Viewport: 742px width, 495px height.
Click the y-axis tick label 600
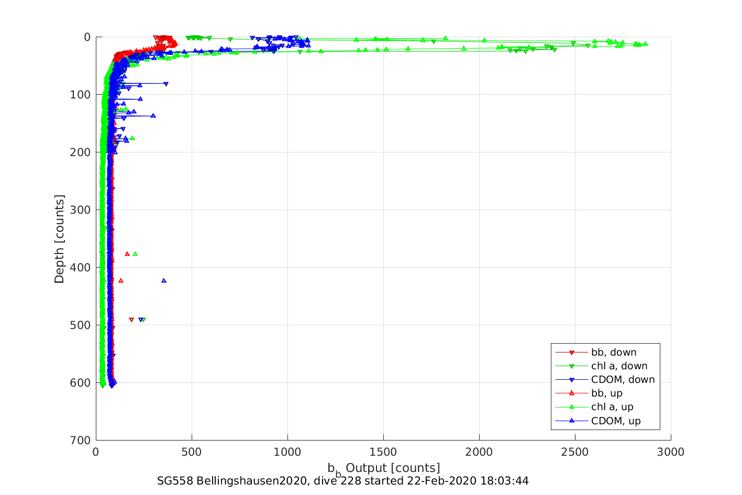tap(81, 383)
